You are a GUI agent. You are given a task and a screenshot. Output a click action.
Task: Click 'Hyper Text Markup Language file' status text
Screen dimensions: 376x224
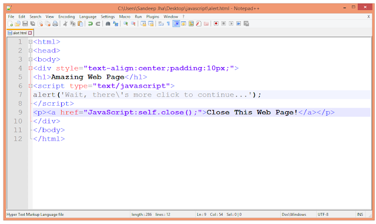click(x=35, y=215)
